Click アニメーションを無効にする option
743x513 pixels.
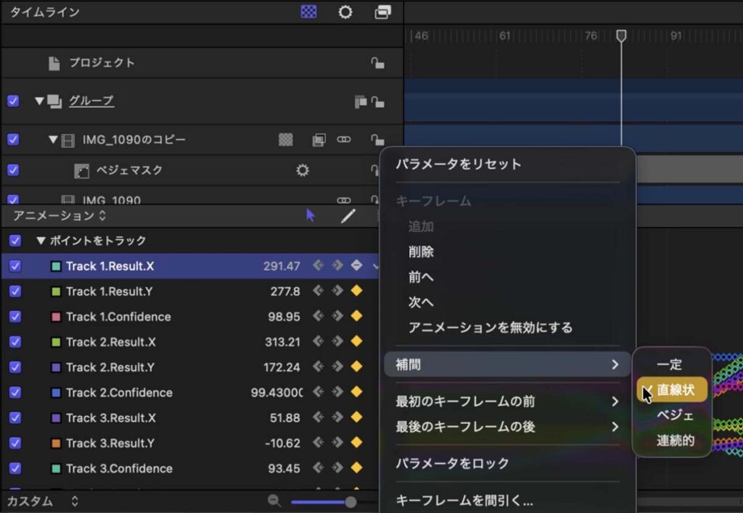pyautogui.click(x=490, y=328)
